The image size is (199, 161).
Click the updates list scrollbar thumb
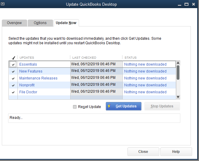[178, 72]
